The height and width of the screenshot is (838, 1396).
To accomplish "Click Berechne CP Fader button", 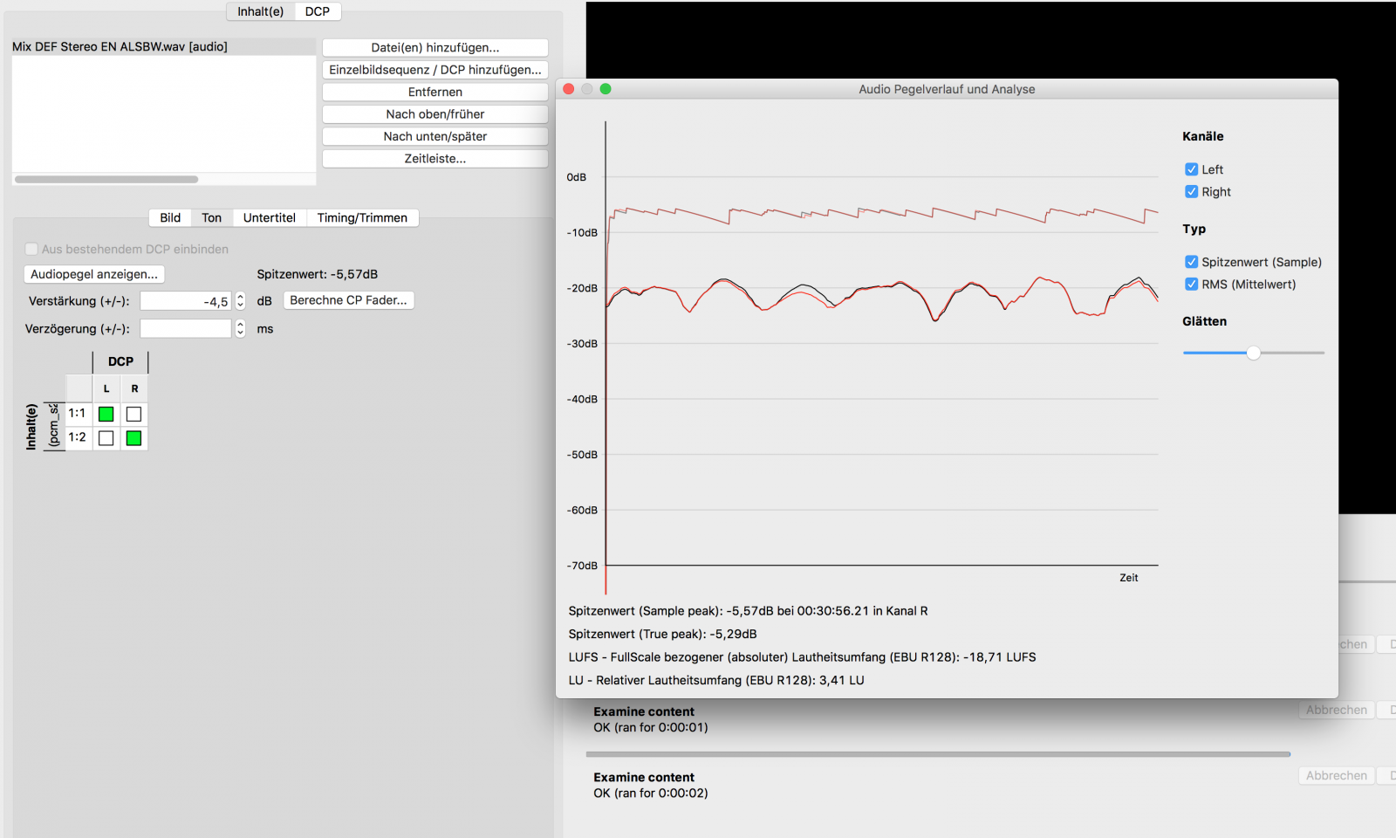I will tap(348, 300).
